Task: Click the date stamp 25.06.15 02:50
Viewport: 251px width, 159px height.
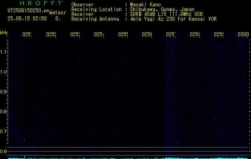Action: (x=27, y=18)
